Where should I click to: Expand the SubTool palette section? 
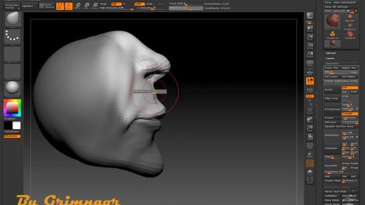(331, 53)
